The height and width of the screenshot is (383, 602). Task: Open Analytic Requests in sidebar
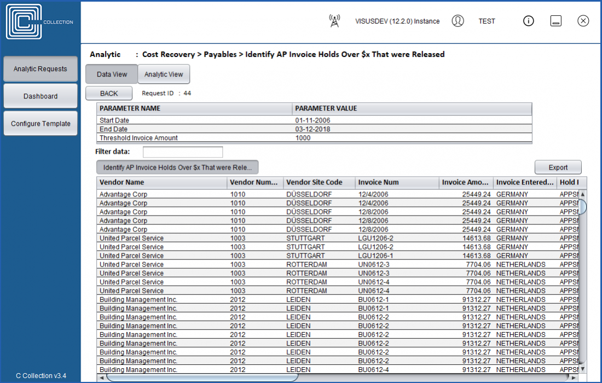click(40, 69)
